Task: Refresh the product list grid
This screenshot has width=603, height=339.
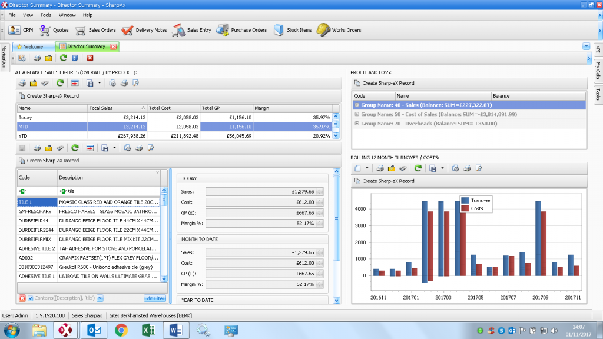Action: pos(75,148)
